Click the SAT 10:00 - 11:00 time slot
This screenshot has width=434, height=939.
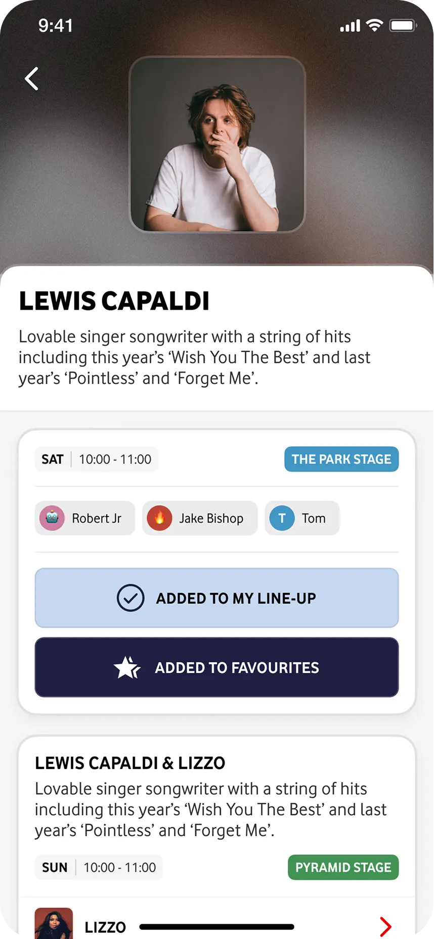click(96, 459)
